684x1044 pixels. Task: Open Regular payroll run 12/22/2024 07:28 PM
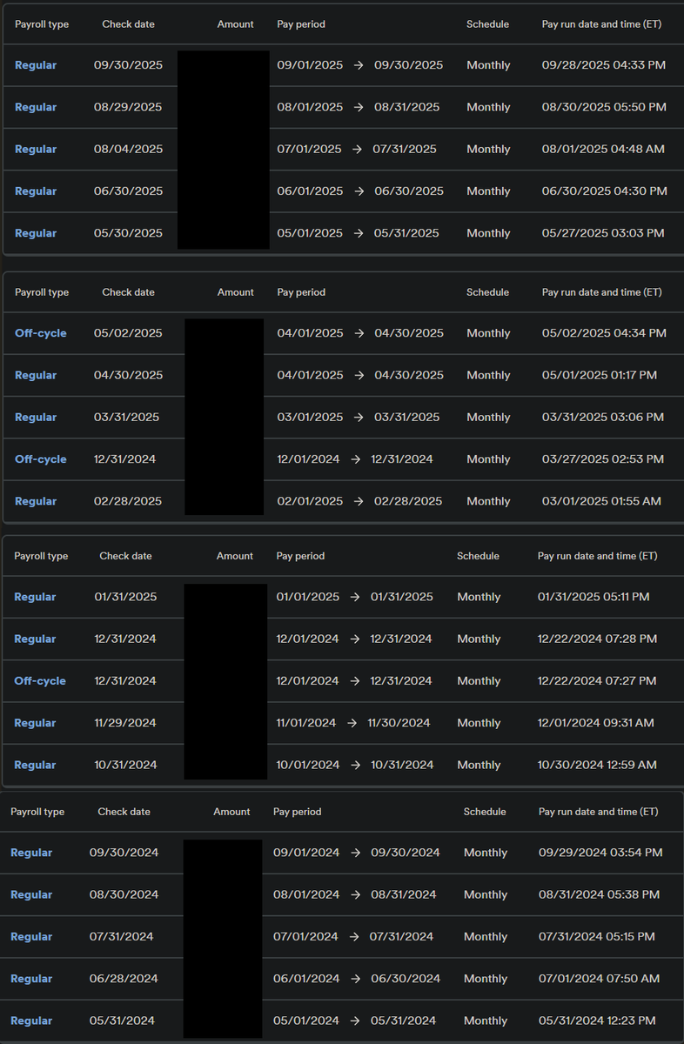(x=35, y=639)
